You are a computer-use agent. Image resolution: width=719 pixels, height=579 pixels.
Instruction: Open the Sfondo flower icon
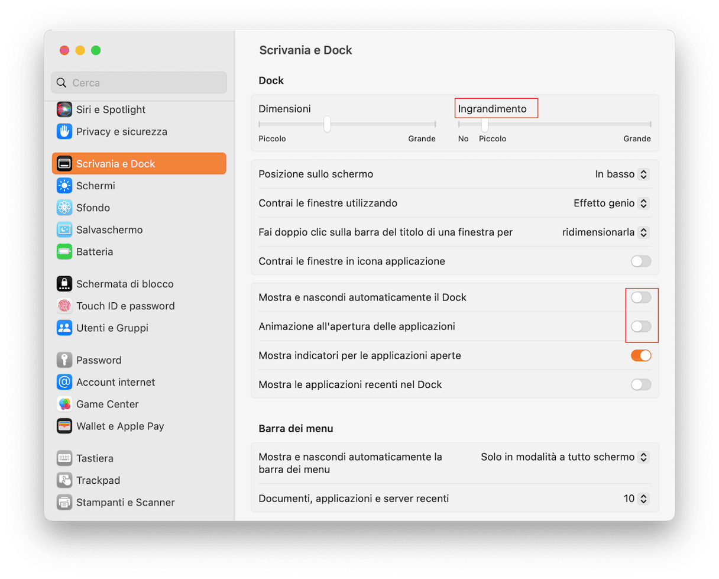(64, 208)
